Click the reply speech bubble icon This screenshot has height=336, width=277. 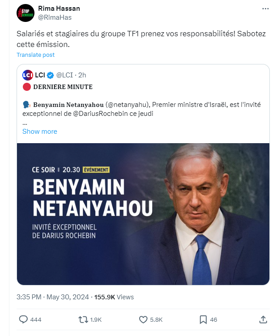pos(24,319)
